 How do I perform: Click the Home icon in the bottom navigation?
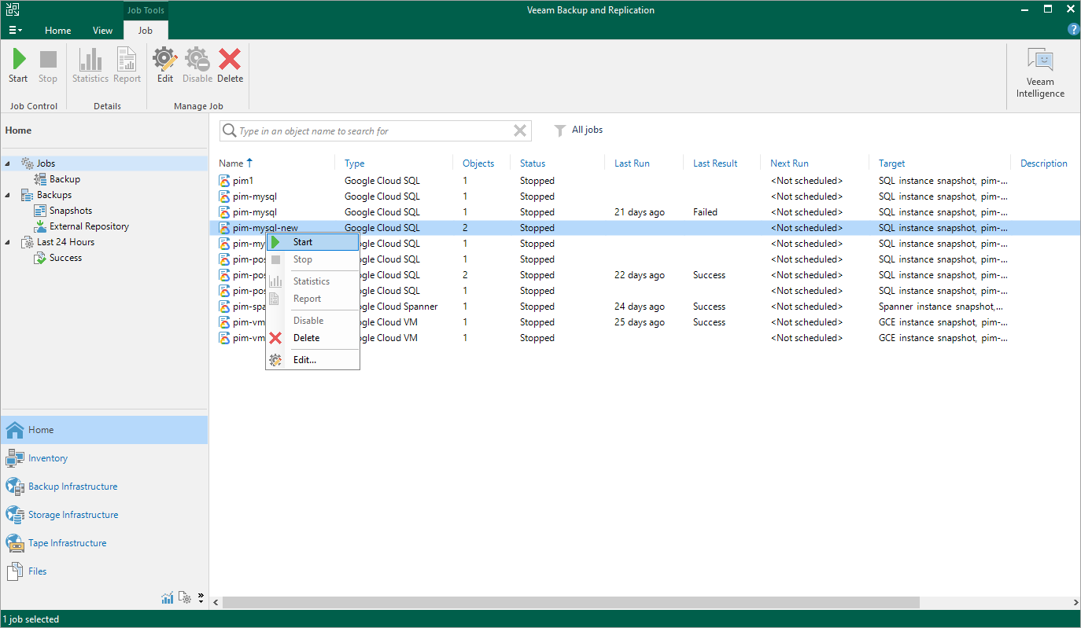[x=15, y=430]
